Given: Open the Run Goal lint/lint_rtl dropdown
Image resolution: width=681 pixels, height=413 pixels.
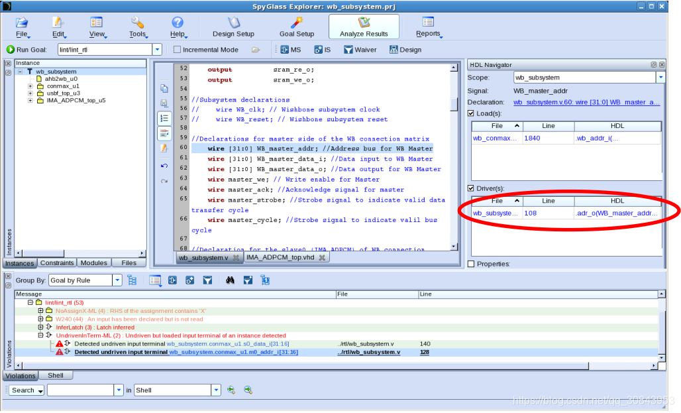Looking at the screenshot, I should (x=157, y=50).
